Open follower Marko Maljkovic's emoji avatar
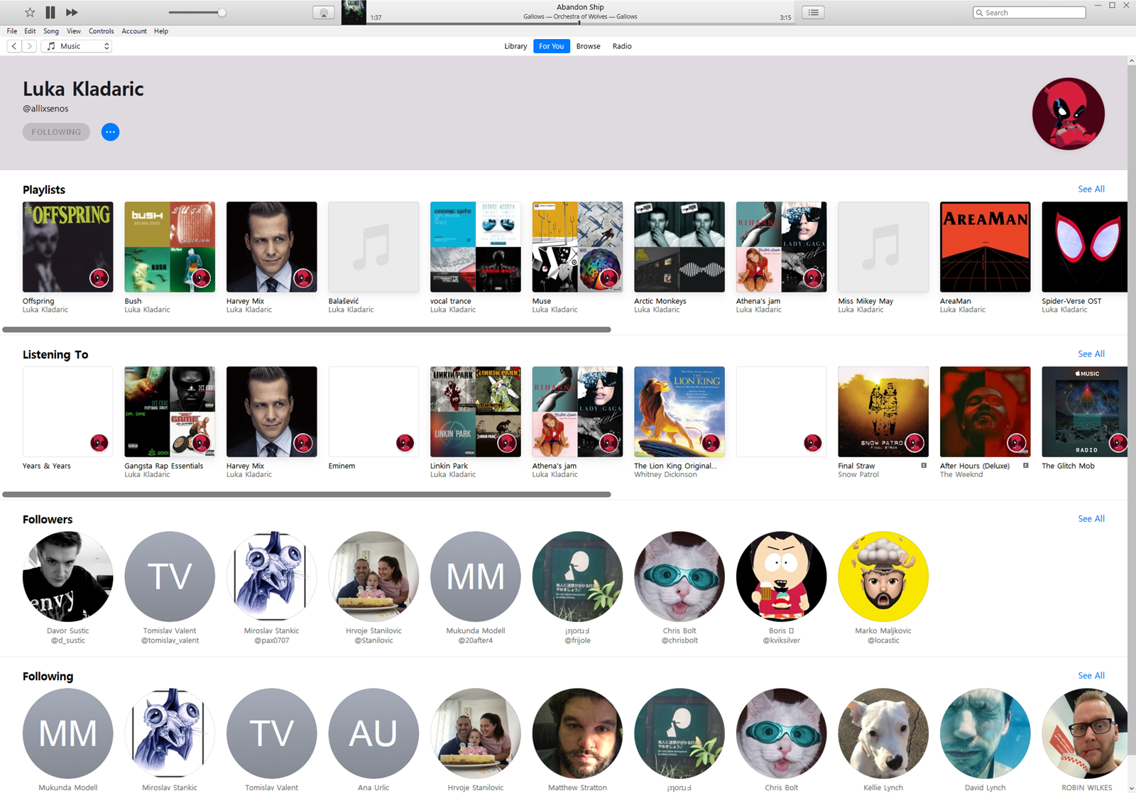The width and height of the screenshot is (1136, 793). (x=883, y=576)
